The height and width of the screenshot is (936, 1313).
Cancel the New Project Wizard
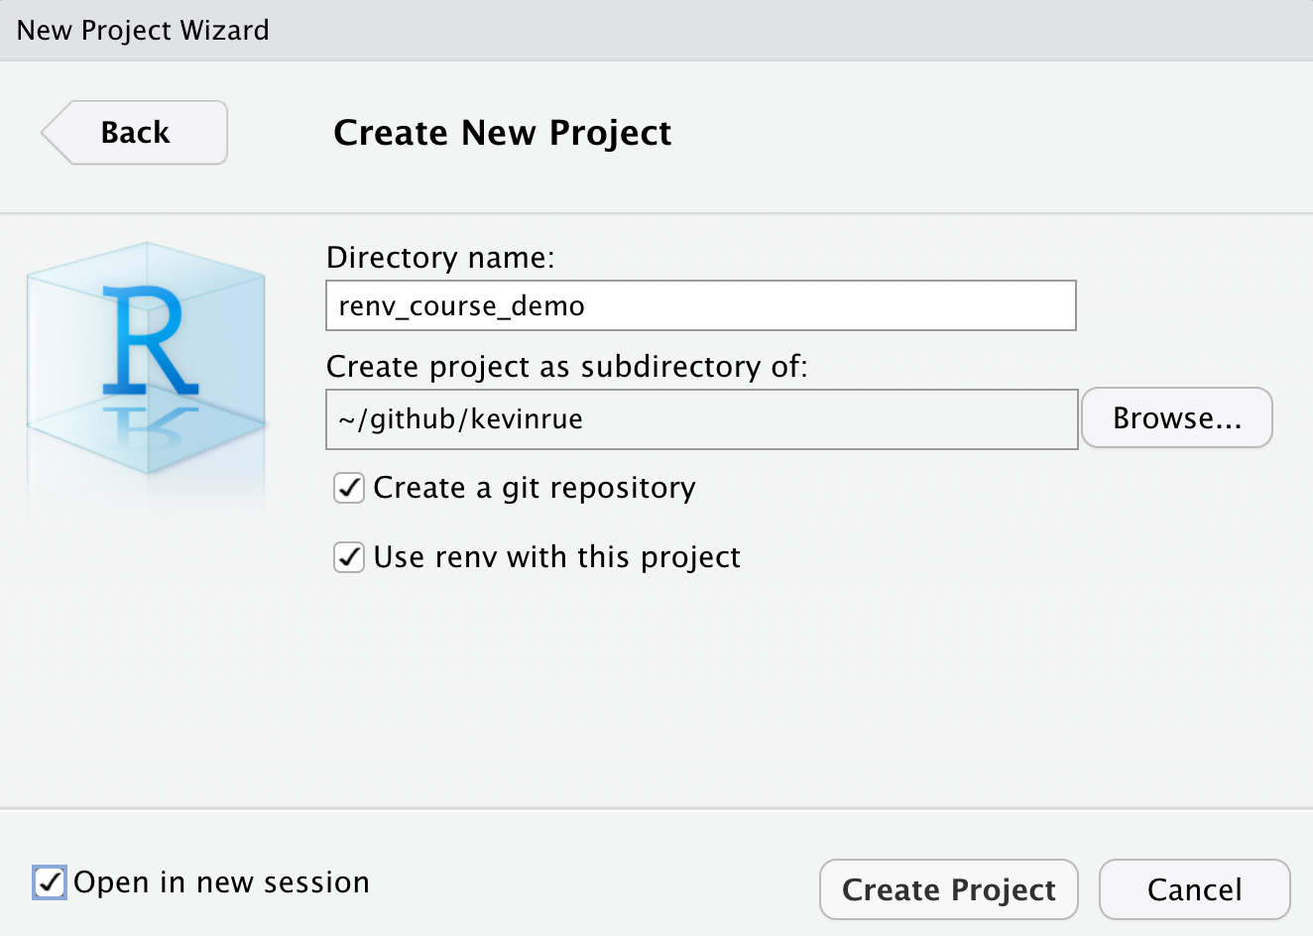1194,889
